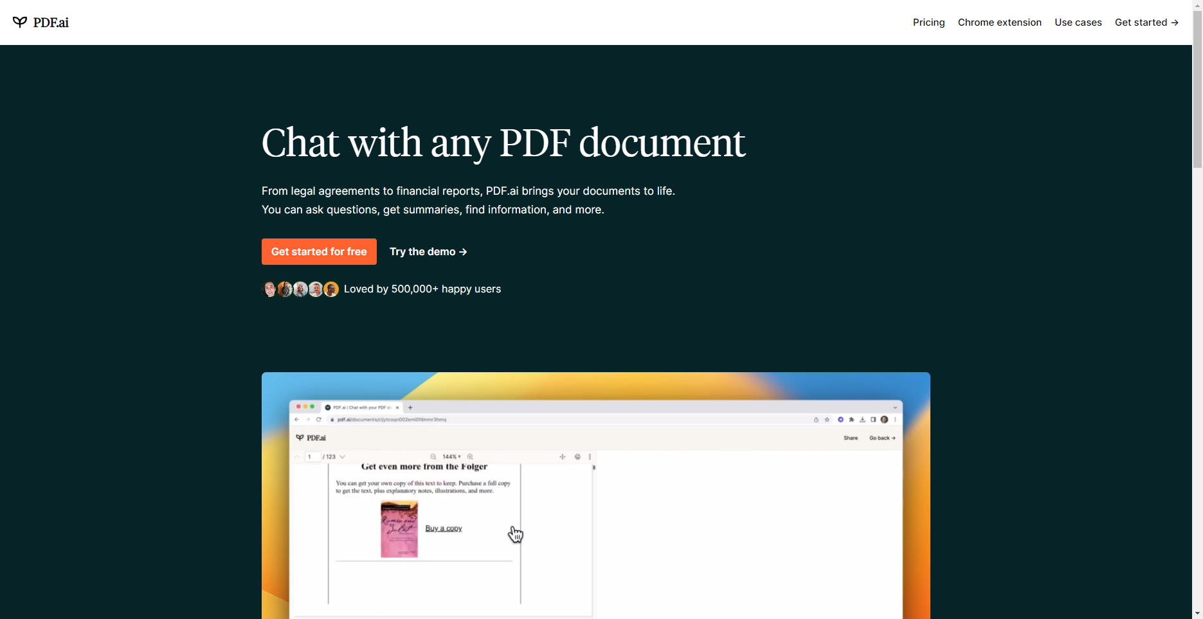Click the download icon in the demo browser
Image resolution: width=1203 pixels, height=619 pixels.
click(862, 420)
